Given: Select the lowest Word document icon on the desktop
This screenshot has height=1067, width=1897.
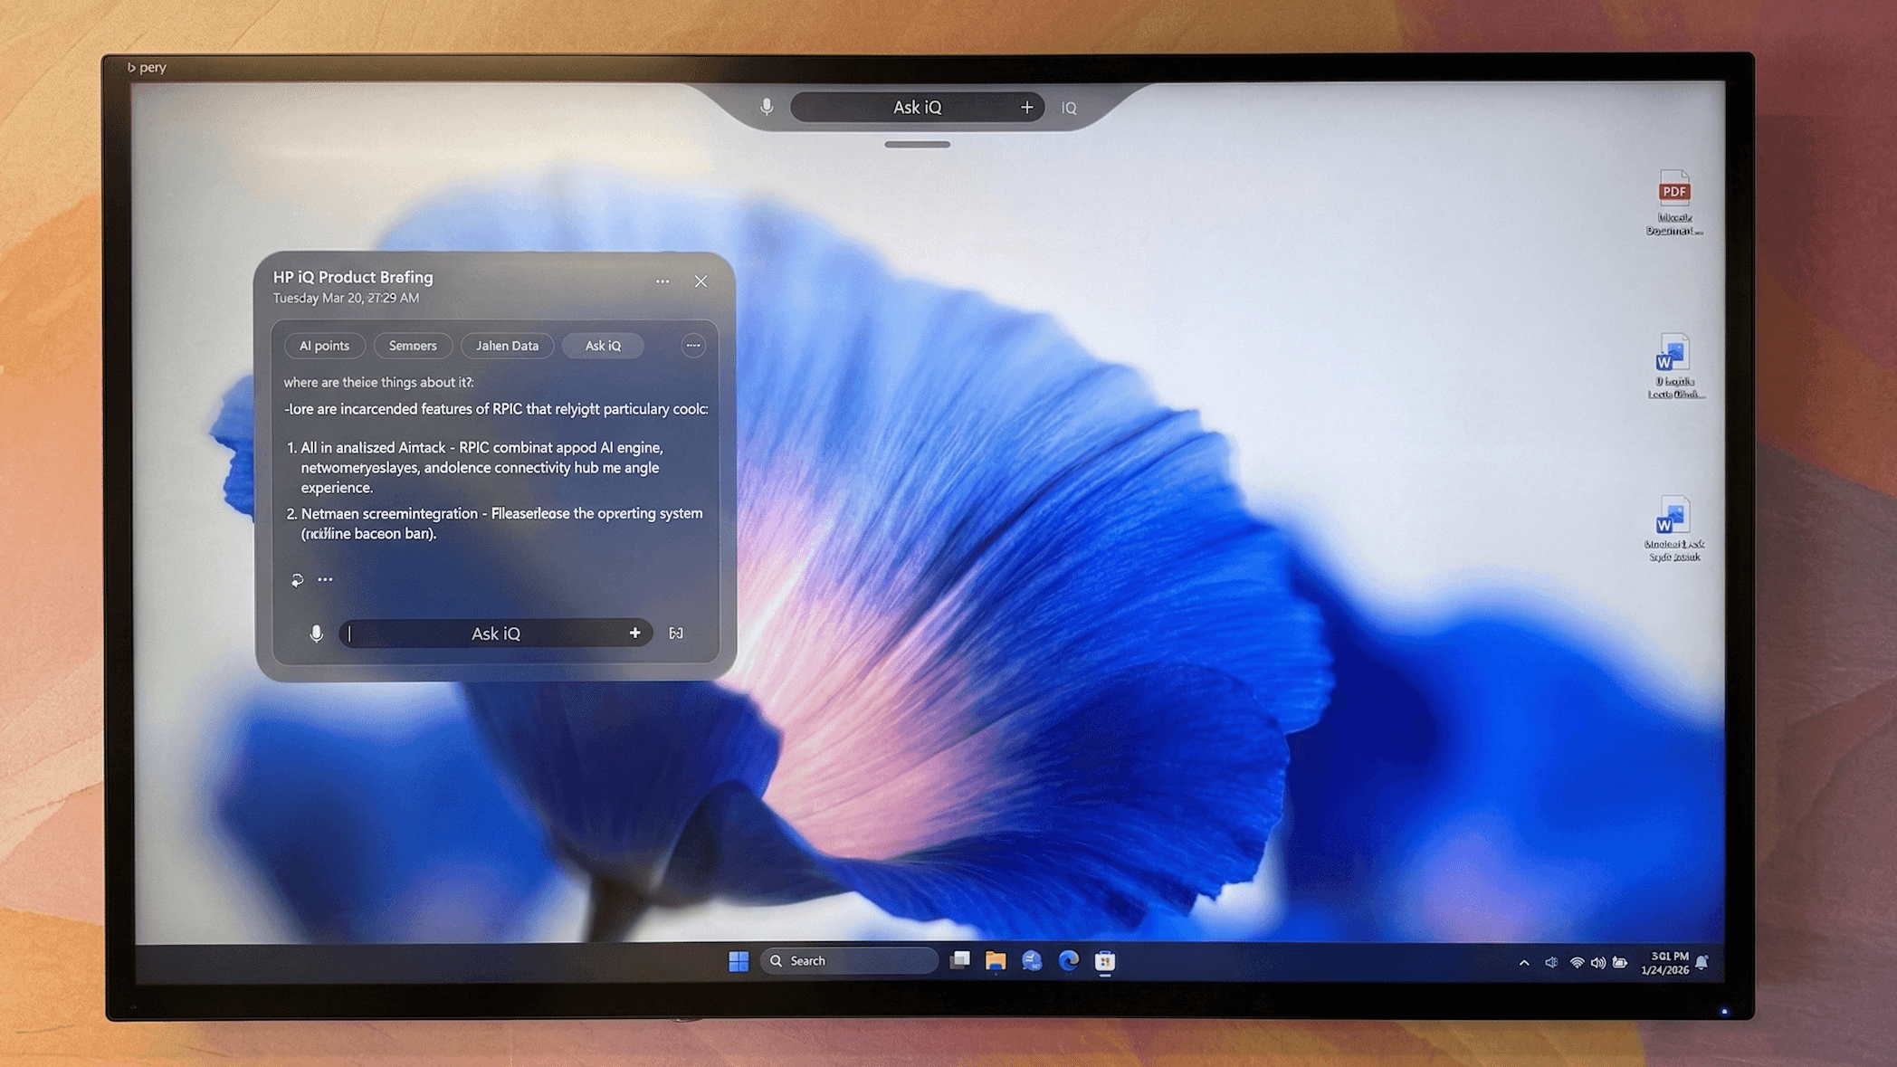Looking at the screenshot, I should click(1673, 529).
